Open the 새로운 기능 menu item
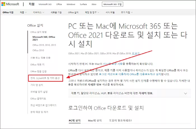Screen dimensions: 196x129 point(56,12)
